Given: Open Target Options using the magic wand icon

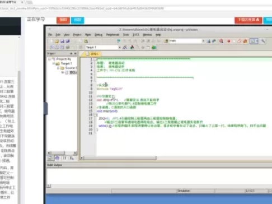Looking at the screenshot, I should click(125, 48).
